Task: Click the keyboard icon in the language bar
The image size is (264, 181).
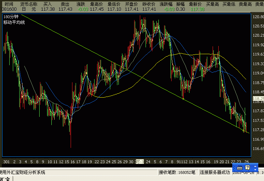Action: 240,168
